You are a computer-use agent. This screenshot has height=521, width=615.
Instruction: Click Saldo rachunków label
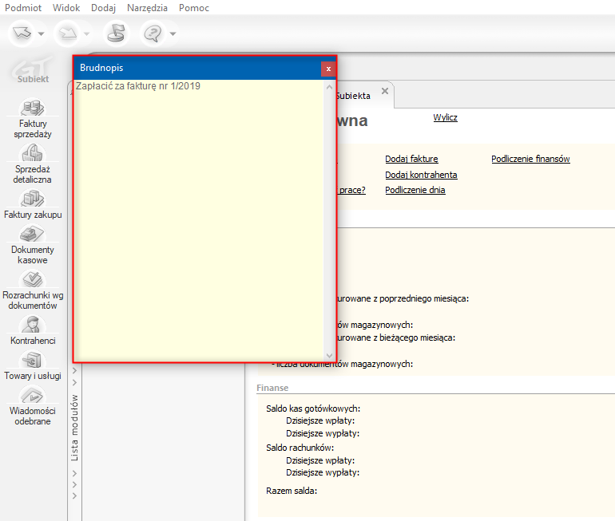click(300, 448)
